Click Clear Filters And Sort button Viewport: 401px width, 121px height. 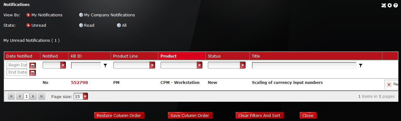(x=259, y=115)
